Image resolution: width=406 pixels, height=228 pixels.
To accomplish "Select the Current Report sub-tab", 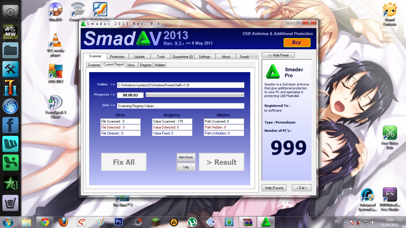I will pos(114,64).
